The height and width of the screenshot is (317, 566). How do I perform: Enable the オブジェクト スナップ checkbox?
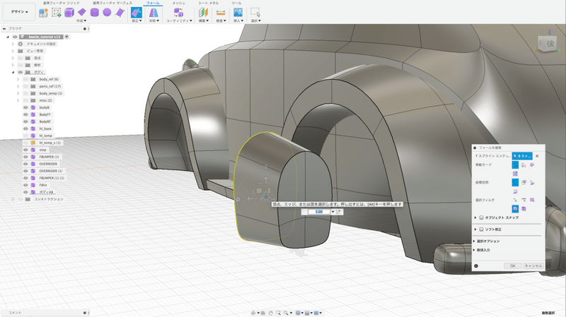[x=482, y=217]
